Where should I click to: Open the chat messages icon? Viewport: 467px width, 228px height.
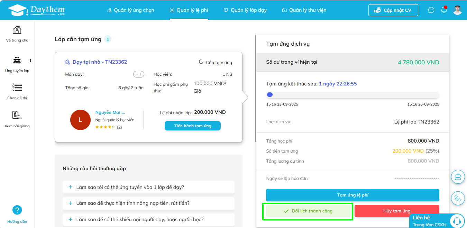point(431,10)
